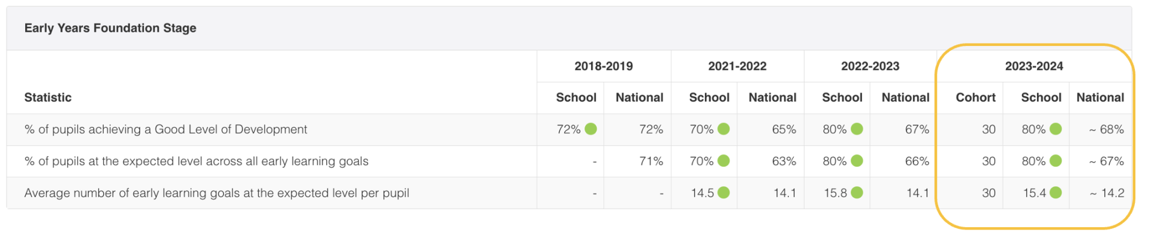Click the ~ 68% national value for 2023-2024

[x=1106, y=129]
